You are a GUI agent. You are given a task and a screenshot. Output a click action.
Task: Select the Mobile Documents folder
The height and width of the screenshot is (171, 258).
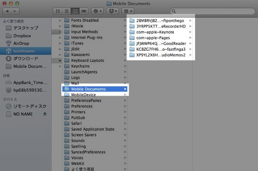95,89
